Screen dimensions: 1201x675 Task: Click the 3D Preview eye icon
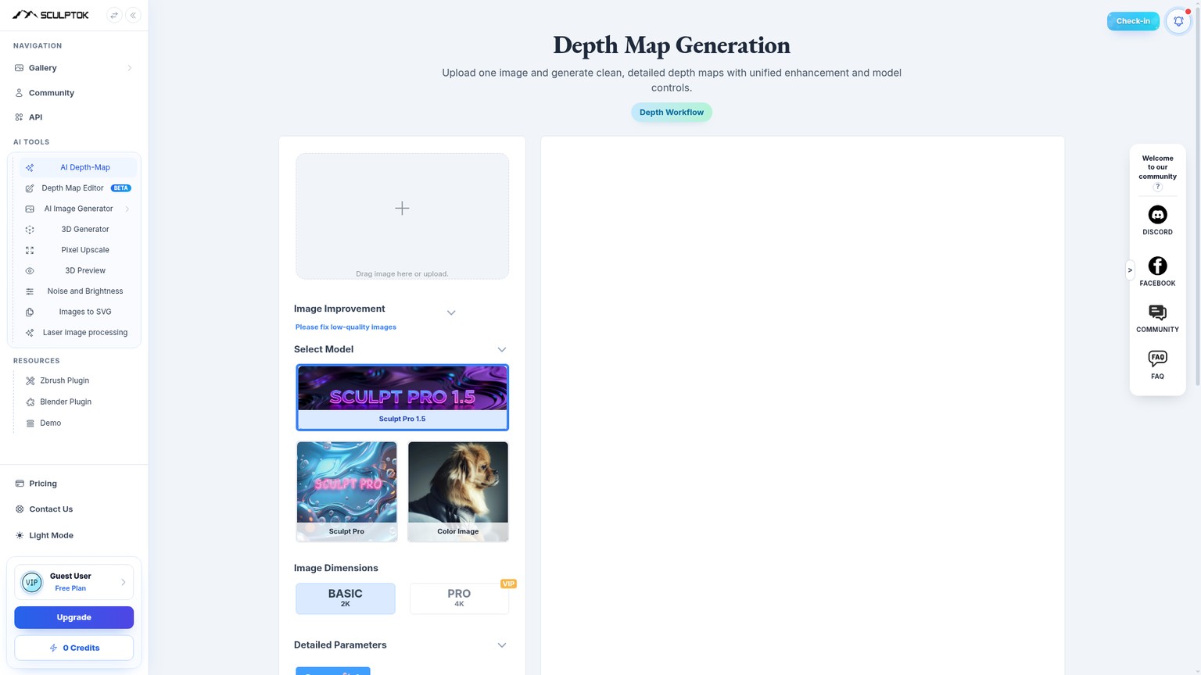(30, 271)
